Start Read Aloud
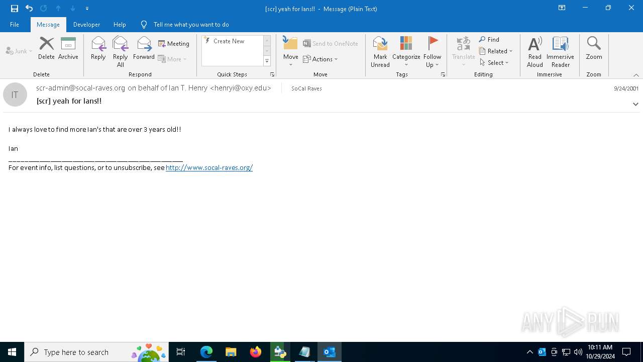This screenshot has width=643, height=362. pyautogui.click(x=535, y=52)
